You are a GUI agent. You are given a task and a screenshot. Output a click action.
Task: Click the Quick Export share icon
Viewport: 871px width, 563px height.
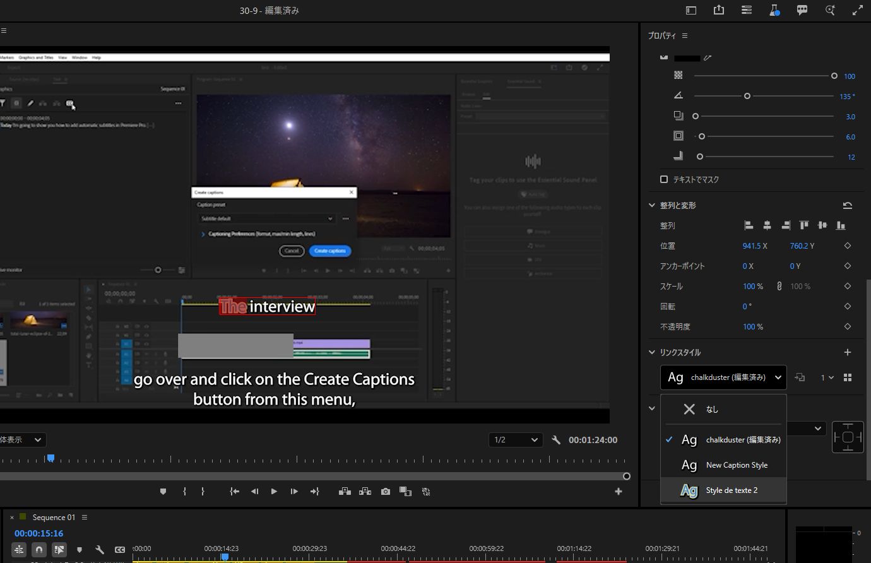719,10
